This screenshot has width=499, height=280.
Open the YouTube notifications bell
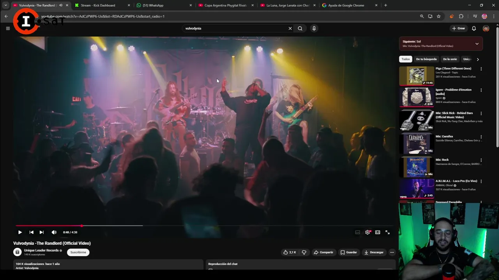[x=474, y=28]
